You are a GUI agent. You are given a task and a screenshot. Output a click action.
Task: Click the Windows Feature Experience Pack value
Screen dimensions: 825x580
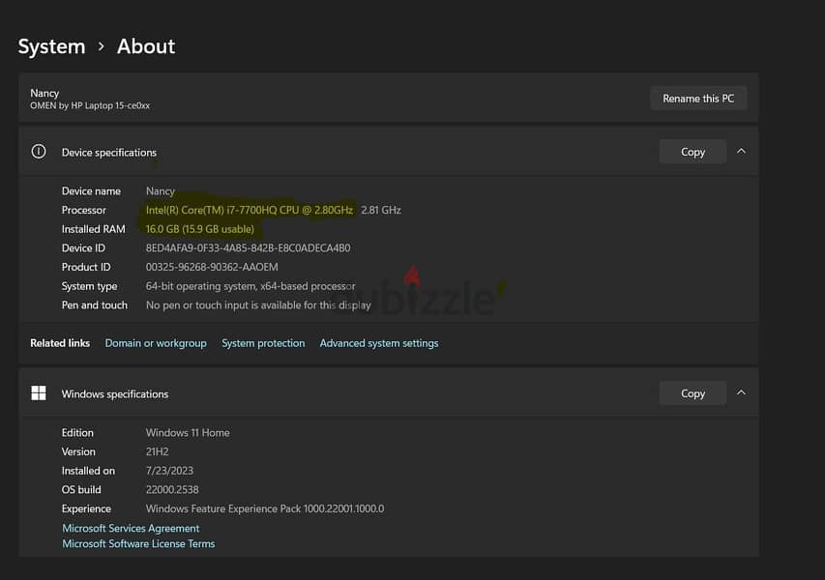265,508
